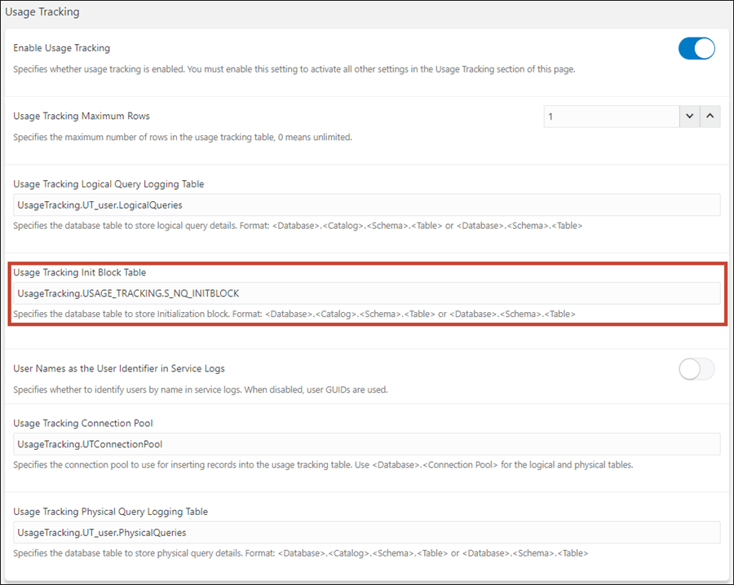Click the UsageTracking.UTConnectionPool text value
734x585 pixels.
click(90, 443)
